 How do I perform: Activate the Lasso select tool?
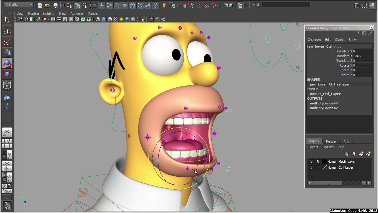[7, 31]
